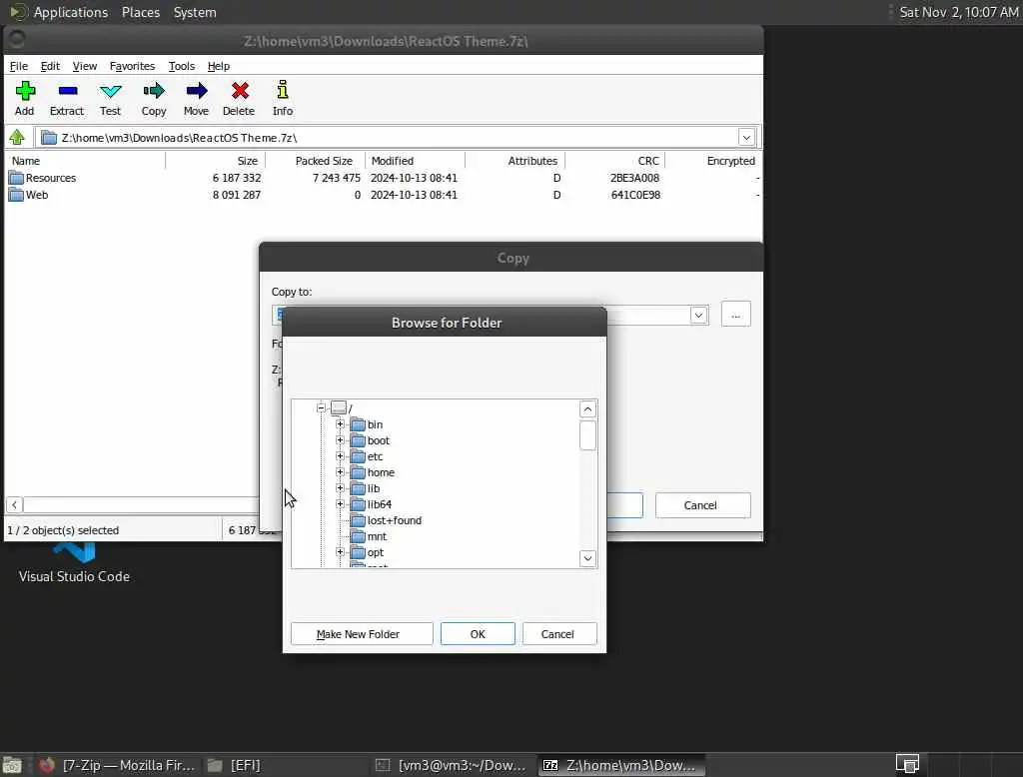Viewport: 1023px width, 777px height.
Task: Sort by the Modified column header
Action: (x=415, y=161)
